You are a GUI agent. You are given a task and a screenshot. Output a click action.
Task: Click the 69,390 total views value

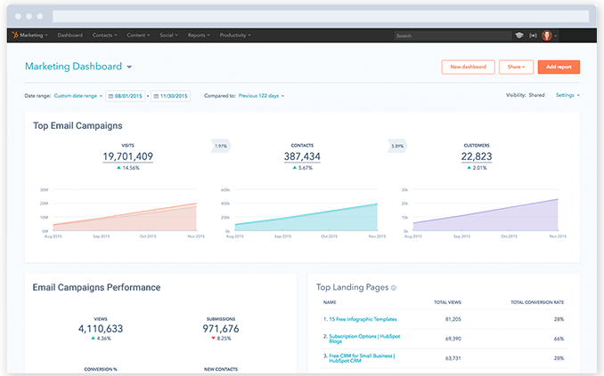coord(453,339)
